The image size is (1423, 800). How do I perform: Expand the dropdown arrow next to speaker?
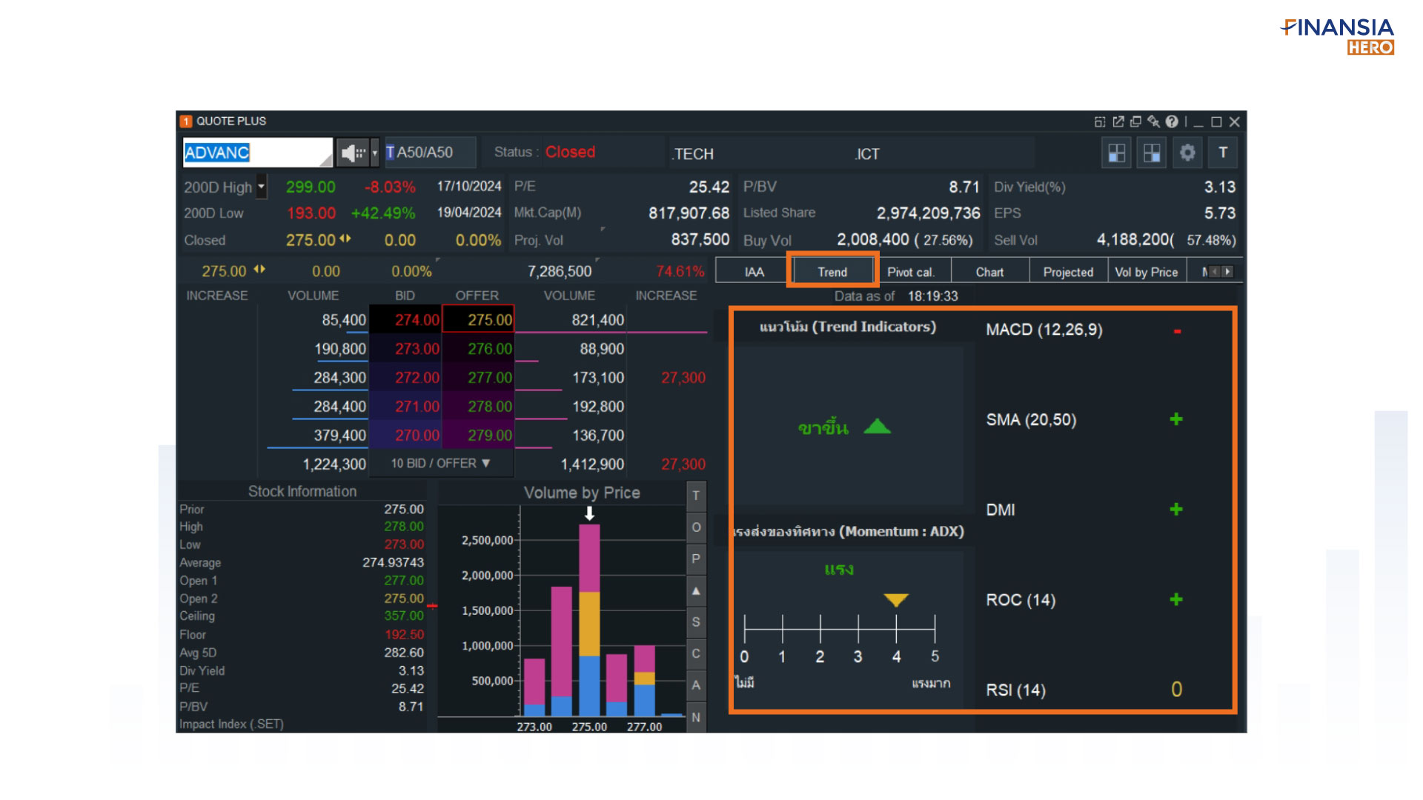374,153
